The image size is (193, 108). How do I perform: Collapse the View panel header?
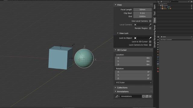115,5
